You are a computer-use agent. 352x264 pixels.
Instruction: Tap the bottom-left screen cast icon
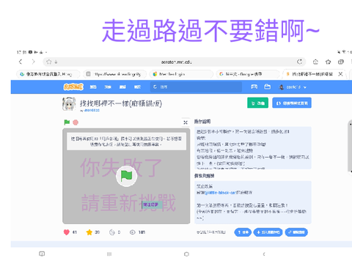pyautogui.click(x=42, y=254)
